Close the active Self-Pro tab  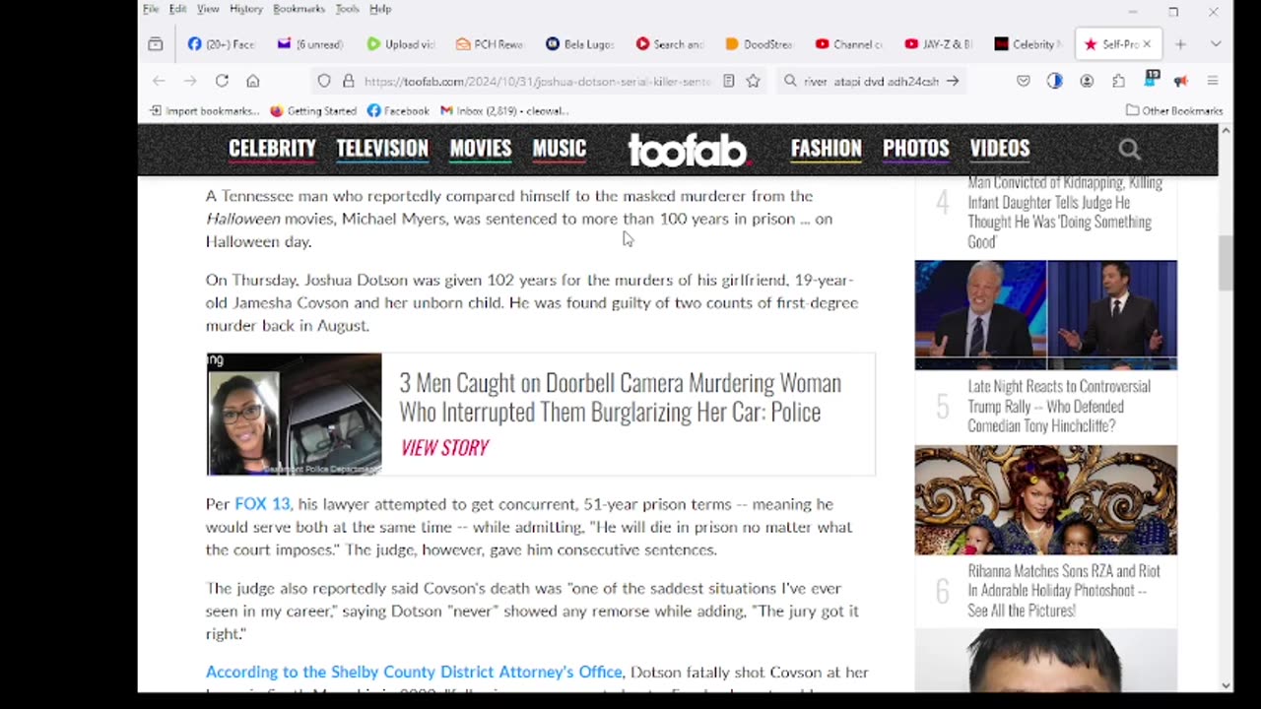click(1147, 44)
